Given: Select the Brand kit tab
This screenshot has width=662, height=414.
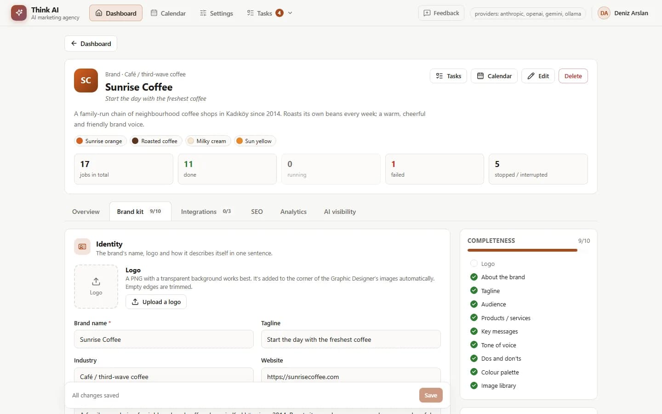Looking at the screenshot, I should [140, 212].
